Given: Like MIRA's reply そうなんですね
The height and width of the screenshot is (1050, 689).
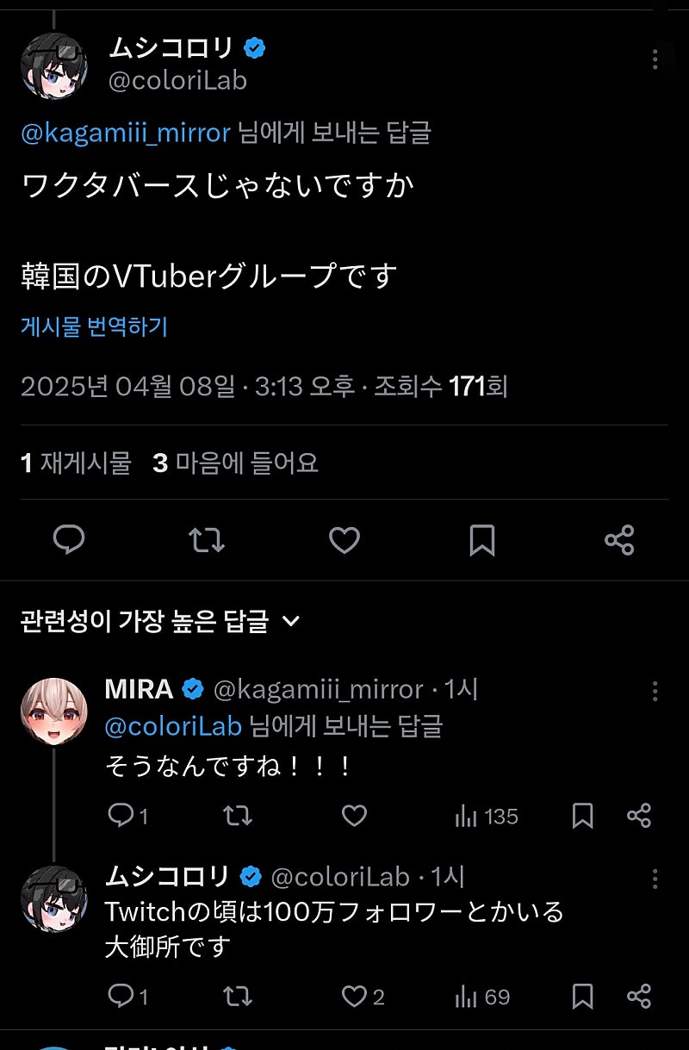Looking at the screenshot, I should click(x=354, y=816).
